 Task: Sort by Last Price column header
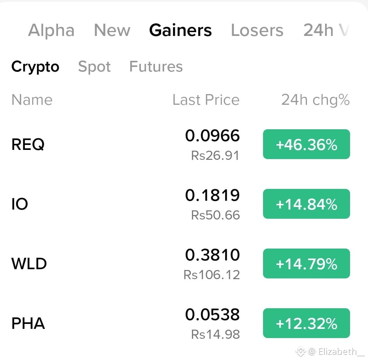coord(206,100)
